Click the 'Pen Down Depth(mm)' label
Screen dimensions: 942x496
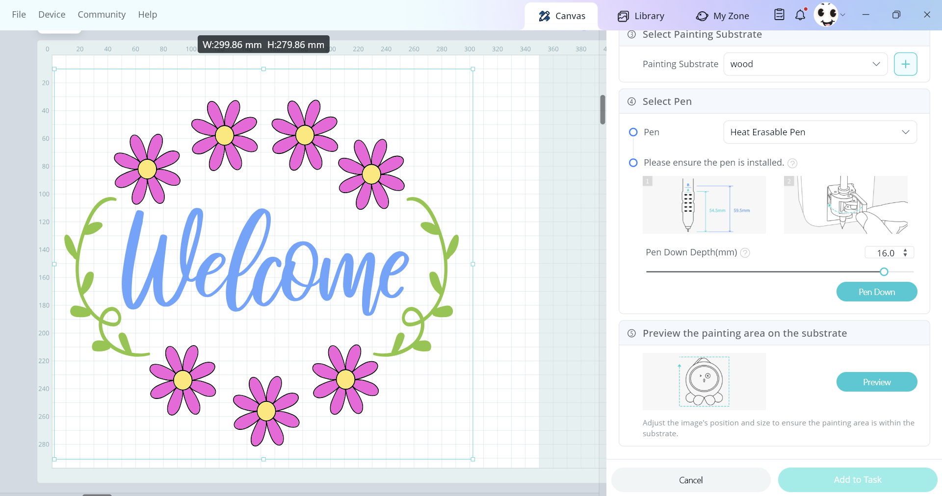pos(691,252)
